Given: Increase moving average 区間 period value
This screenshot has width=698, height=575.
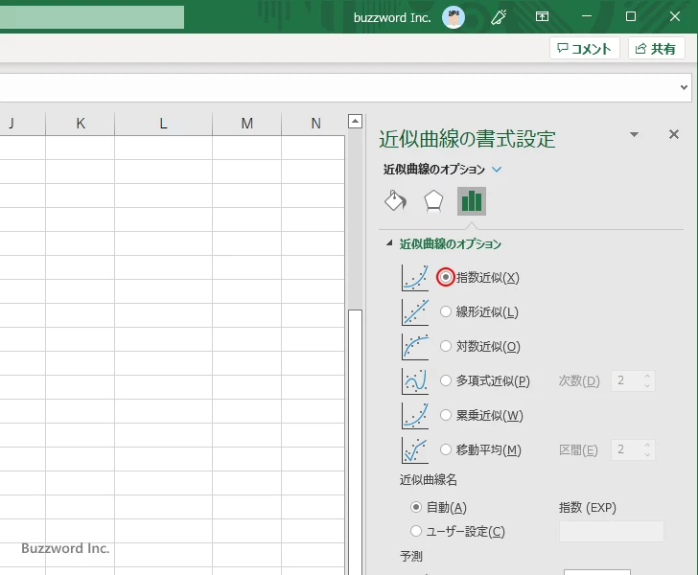Looking at the screenshot, I should click(x=647, y=445).
